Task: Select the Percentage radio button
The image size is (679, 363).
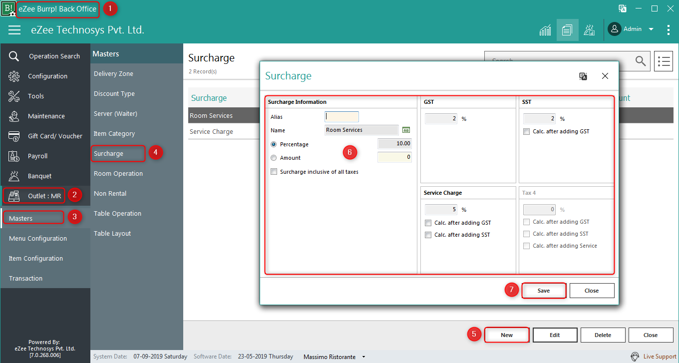Action: [x=274, y=144]
